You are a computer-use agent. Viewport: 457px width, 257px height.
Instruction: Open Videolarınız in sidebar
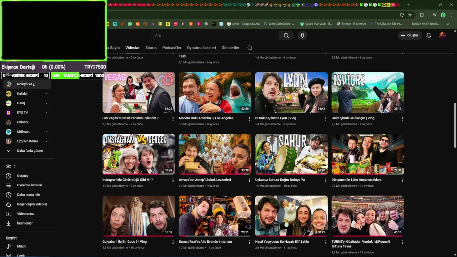(x=27, y=214)
